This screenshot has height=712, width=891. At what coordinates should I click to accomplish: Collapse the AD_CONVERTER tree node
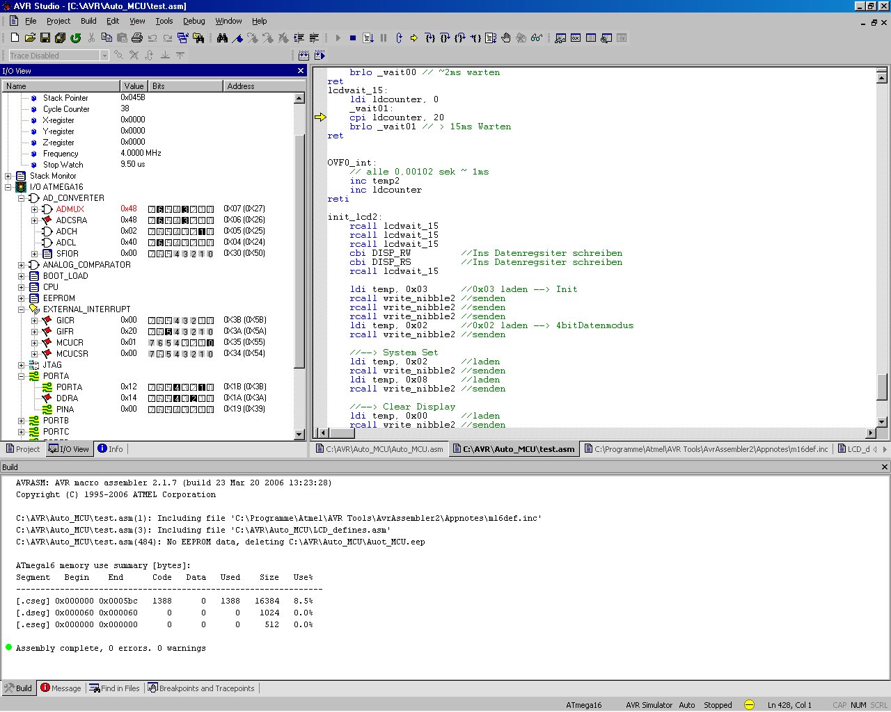(x=21, y=198)
